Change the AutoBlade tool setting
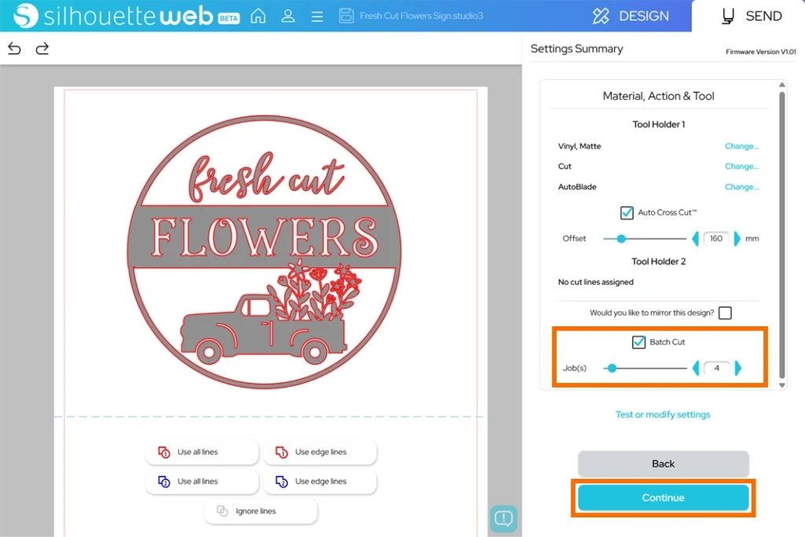The image size is (805, 537). pos(741,187)
